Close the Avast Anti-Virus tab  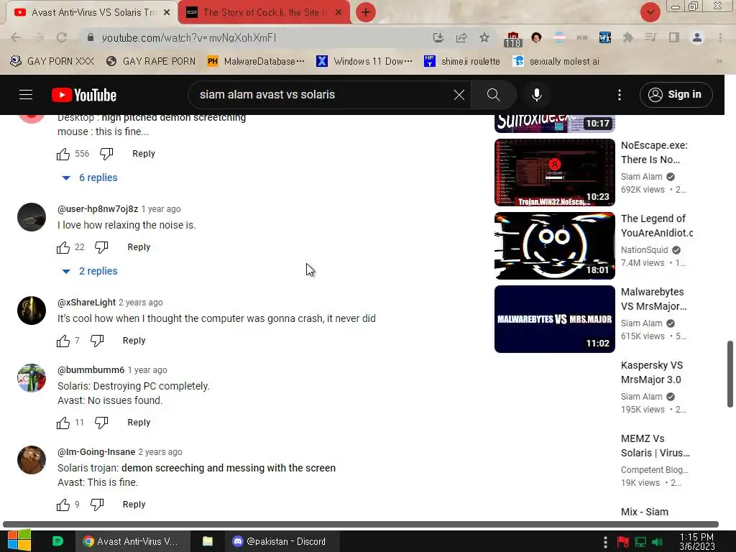(167, 13)
